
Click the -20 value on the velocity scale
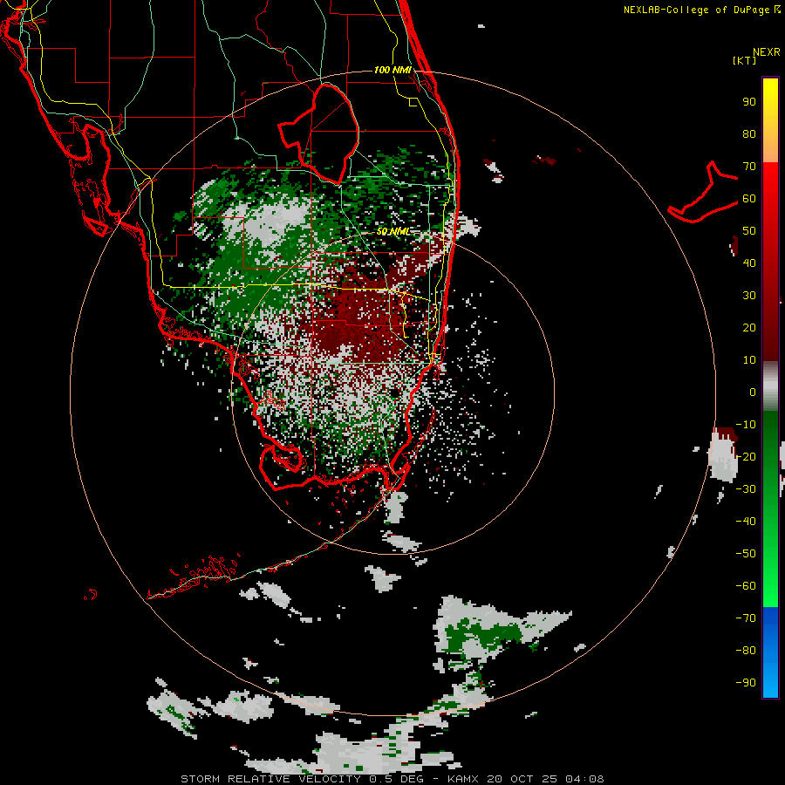746,457
